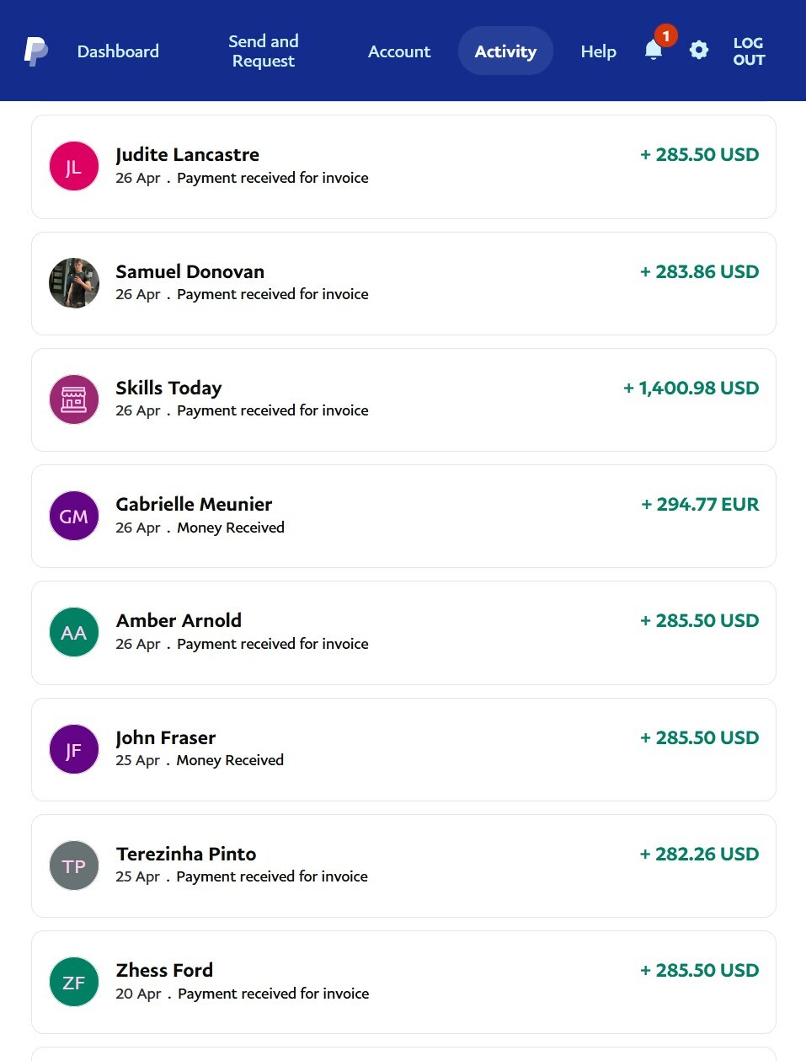Click the PayPal logo icon
Image resolution: width=806 pixels, height=1061 pixels.
(x=35, y=51)
